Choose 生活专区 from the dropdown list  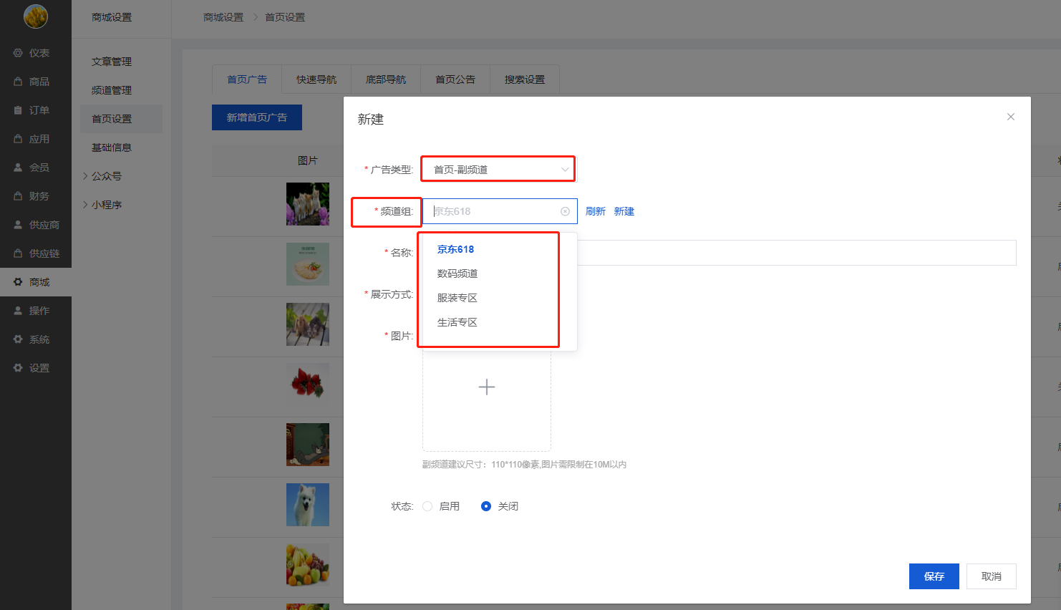point(457,322)
